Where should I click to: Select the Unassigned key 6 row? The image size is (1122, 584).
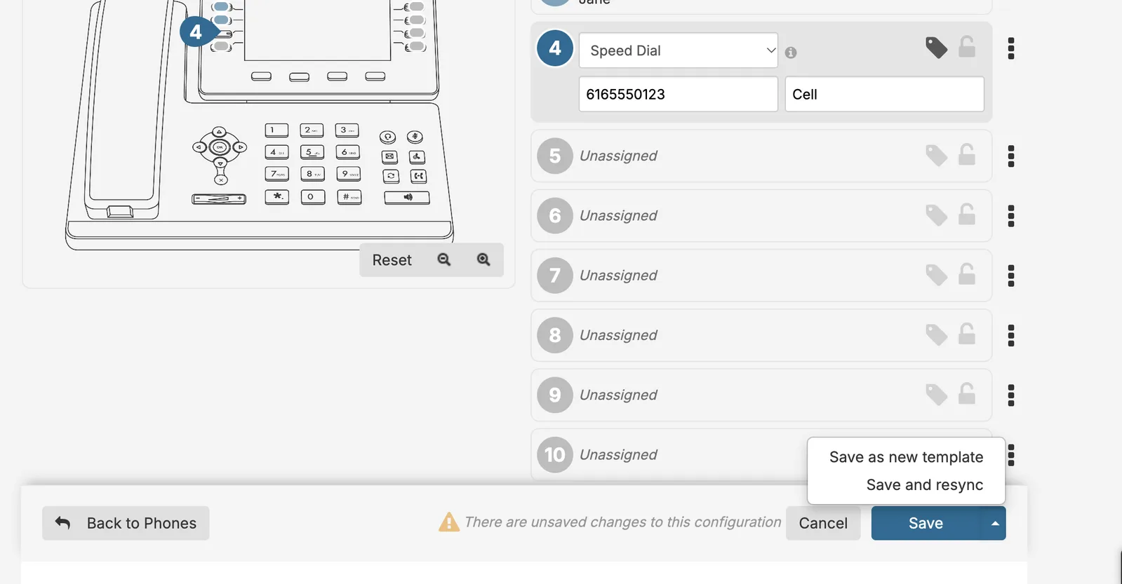(761, 215)
